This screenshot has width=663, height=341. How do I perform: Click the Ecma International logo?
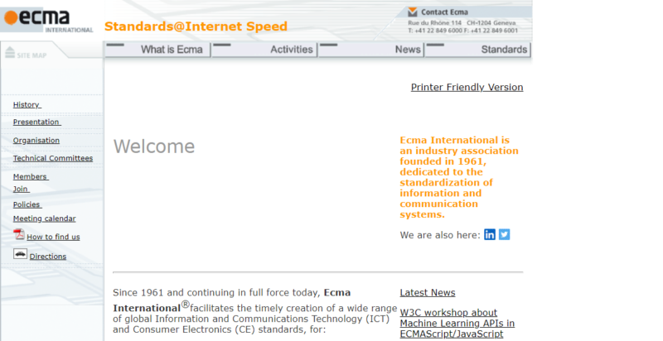[47, 20]
